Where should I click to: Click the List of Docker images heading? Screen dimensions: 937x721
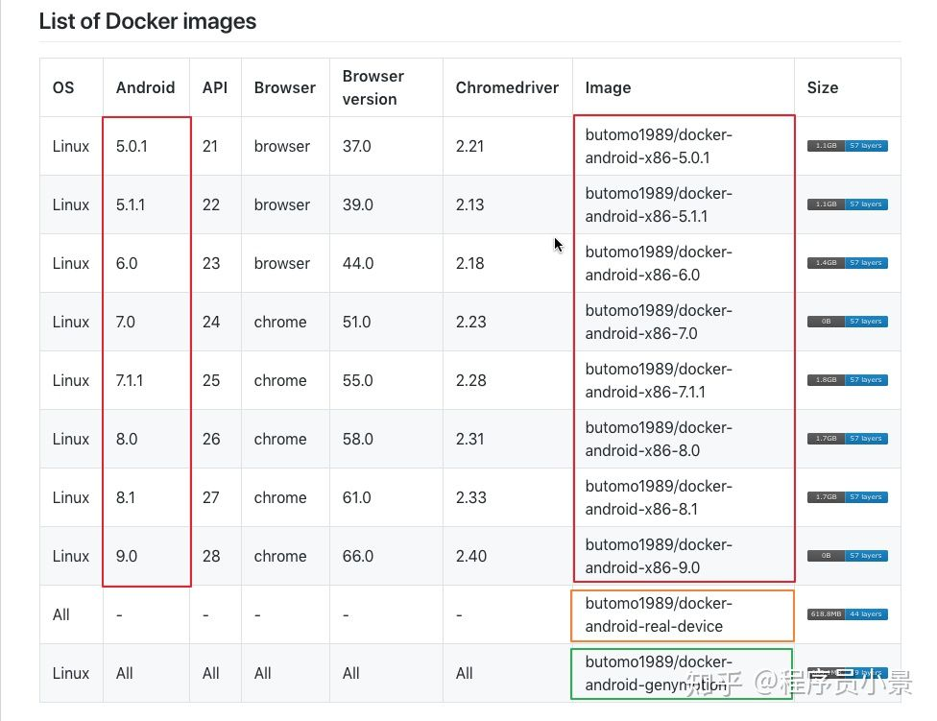(x=148, y=21)
